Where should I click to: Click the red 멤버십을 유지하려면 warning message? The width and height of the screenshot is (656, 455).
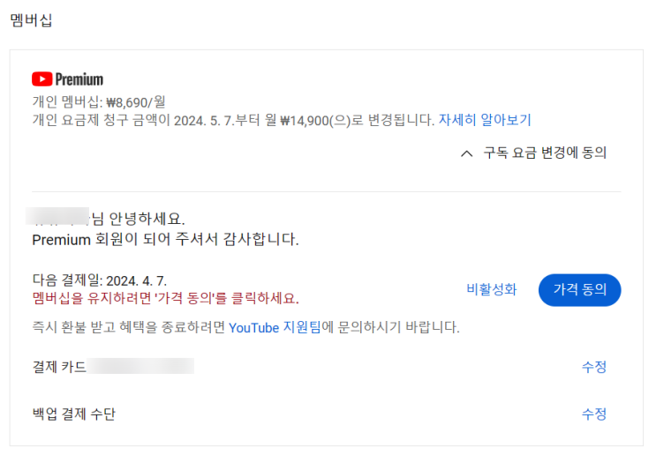[165, 298]
